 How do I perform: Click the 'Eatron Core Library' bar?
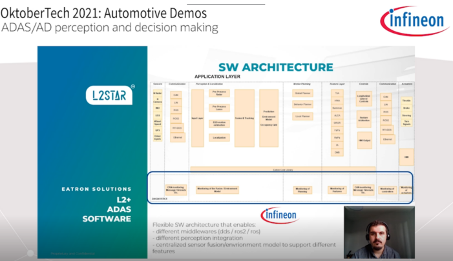coord(283,169)
